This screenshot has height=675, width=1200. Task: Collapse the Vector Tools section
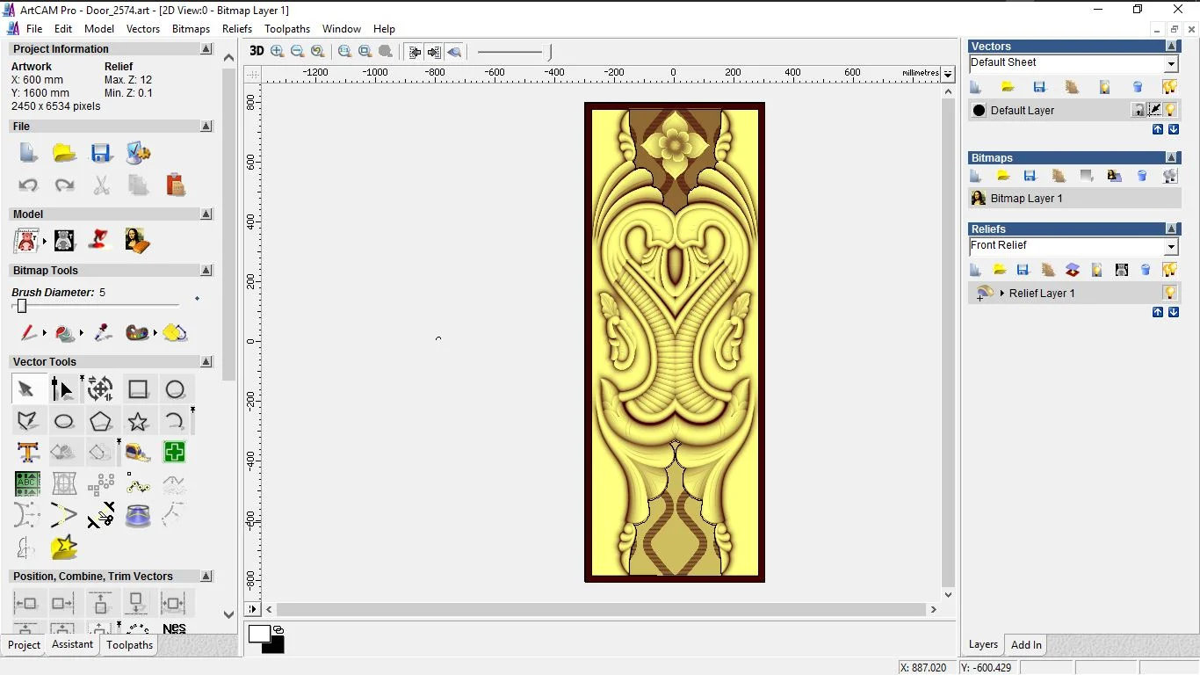(206, 362)
